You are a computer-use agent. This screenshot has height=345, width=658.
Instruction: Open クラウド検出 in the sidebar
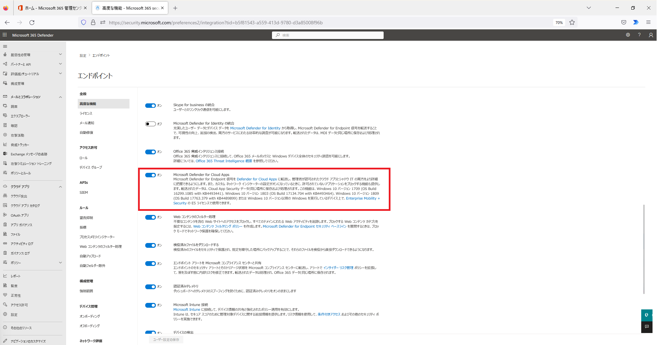(x=18, y=196)
